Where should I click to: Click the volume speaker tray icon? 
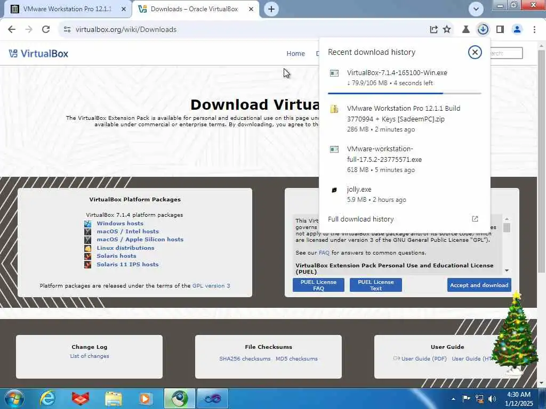(492, 399)
